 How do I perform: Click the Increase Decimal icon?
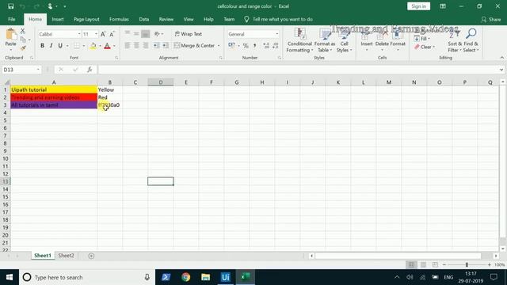pos(266,46)
